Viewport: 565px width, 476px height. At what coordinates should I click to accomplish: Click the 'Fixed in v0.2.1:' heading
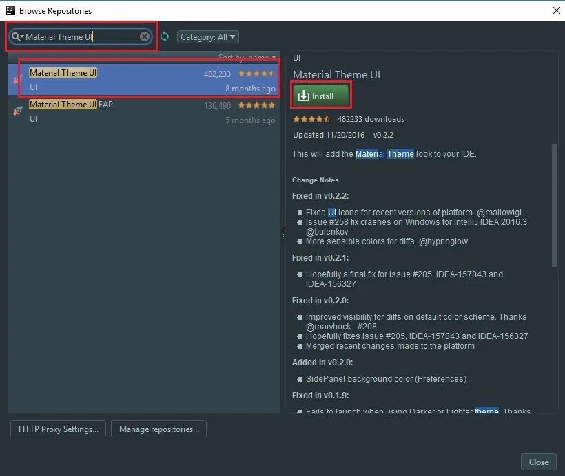click(x=320, y=258)
